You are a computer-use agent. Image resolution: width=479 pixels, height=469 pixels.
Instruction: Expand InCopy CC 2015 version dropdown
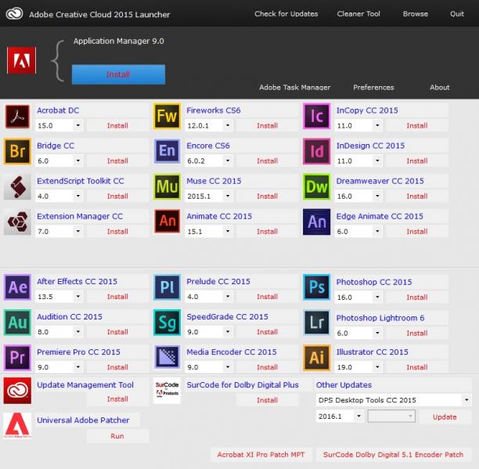tap(377, 125)
